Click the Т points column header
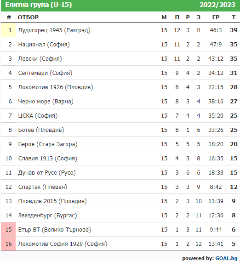This screenshot has height=261, width=240. 234,17
